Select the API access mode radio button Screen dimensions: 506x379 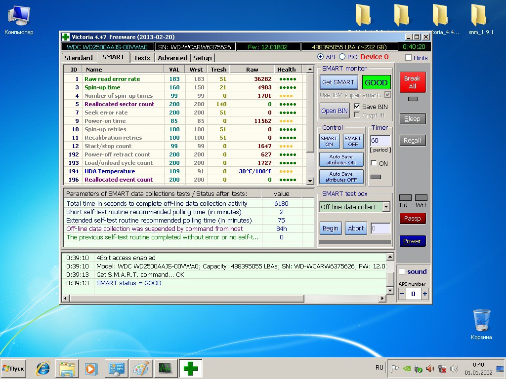320,57
